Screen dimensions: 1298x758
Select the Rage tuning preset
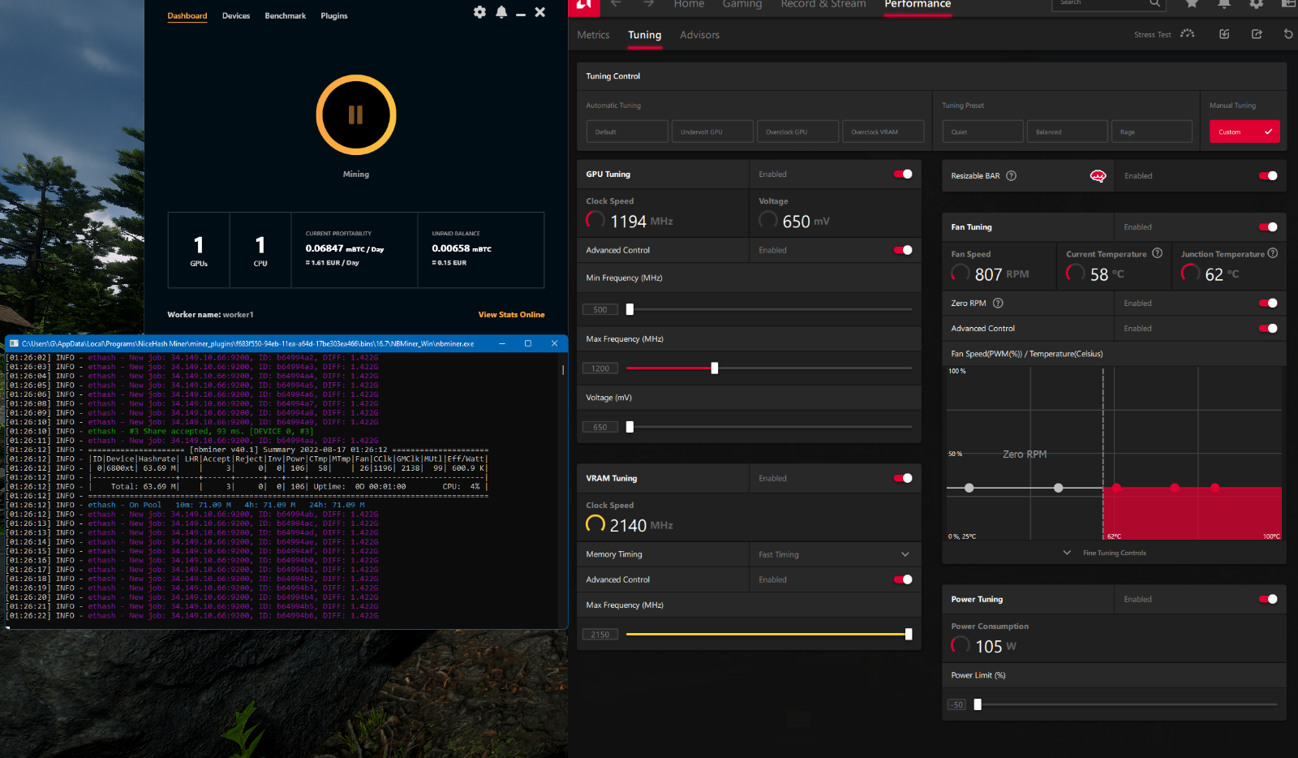(x=1151, y=131)
